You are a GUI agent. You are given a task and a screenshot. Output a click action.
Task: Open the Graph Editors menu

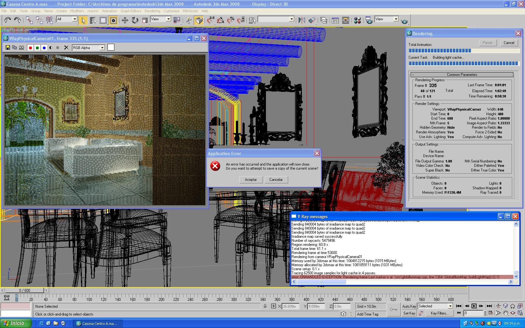point(131,11)
